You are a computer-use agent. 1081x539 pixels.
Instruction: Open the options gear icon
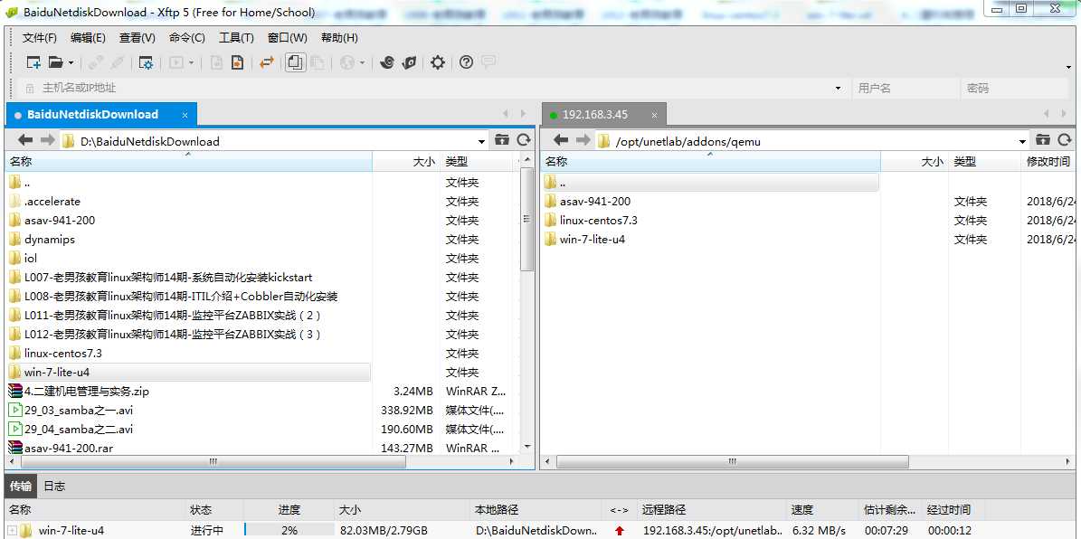(438, 62)
